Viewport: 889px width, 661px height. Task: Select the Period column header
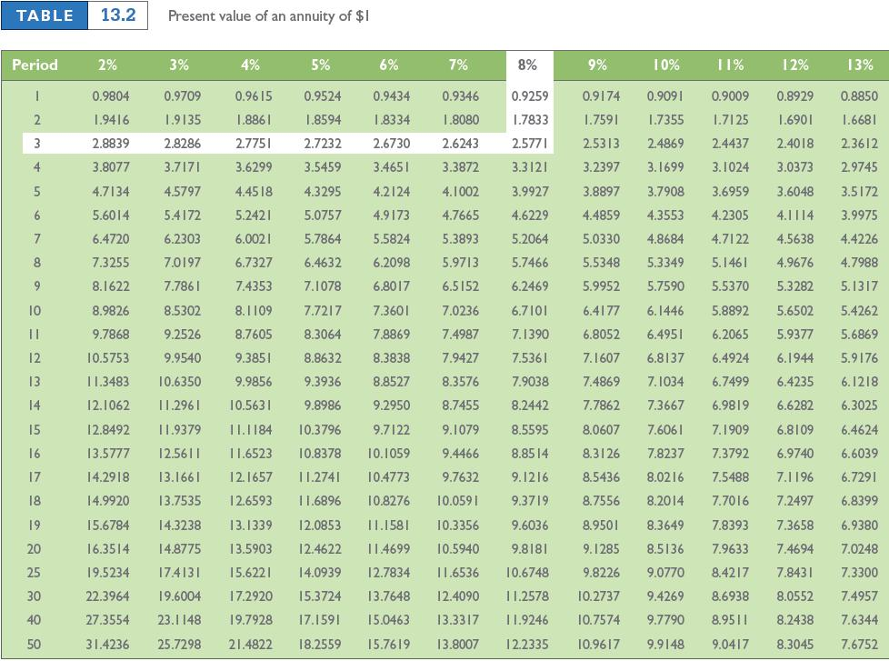(x=34, y=65)
